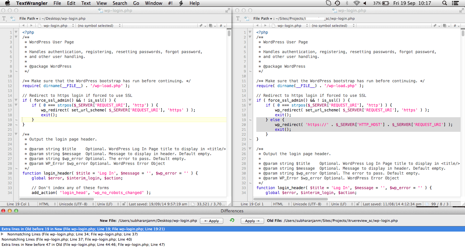Viewport: 465px width, 251px height.
Task: Open the Window menu
Action: point(154,3)
